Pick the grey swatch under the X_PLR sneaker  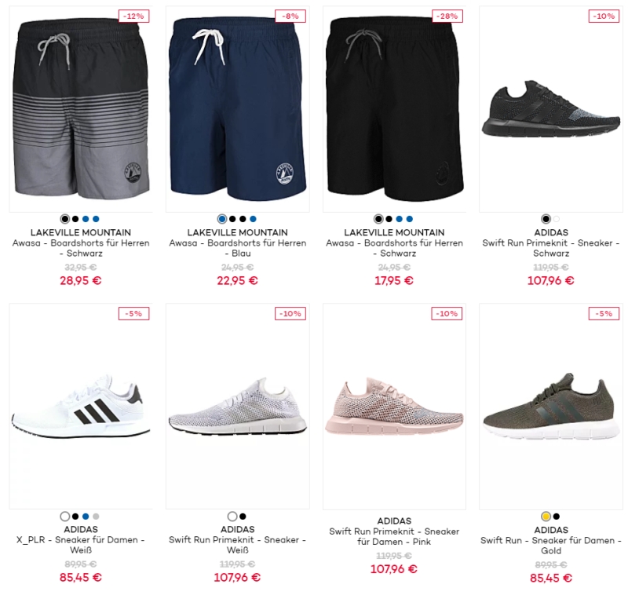tap(96, 517)
